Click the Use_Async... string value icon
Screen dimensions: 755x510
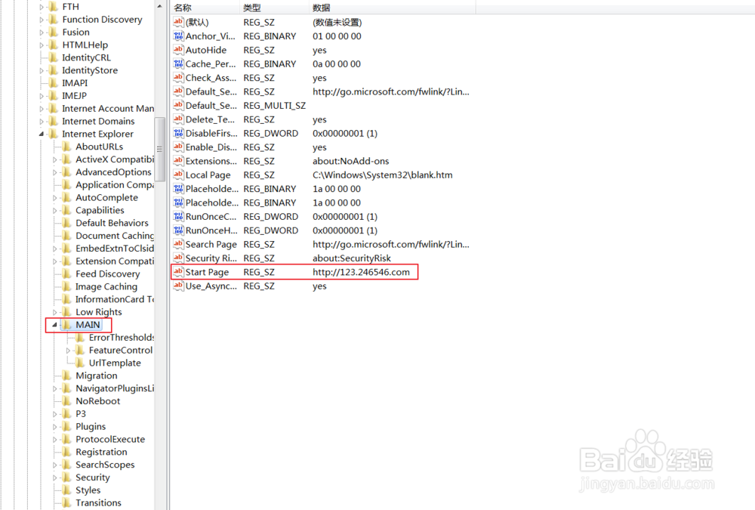[178, 286]
